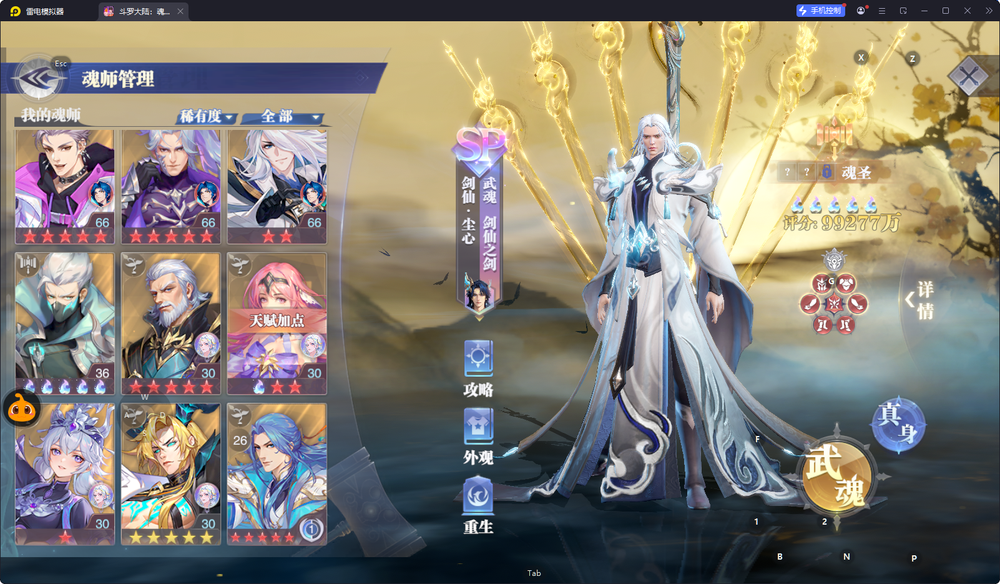Click the 手机控制 phone control button

tap(820, 11)
